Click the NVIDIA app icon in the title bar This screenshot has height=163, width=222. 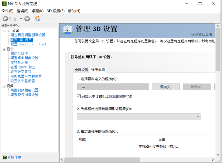pos(4,4)
